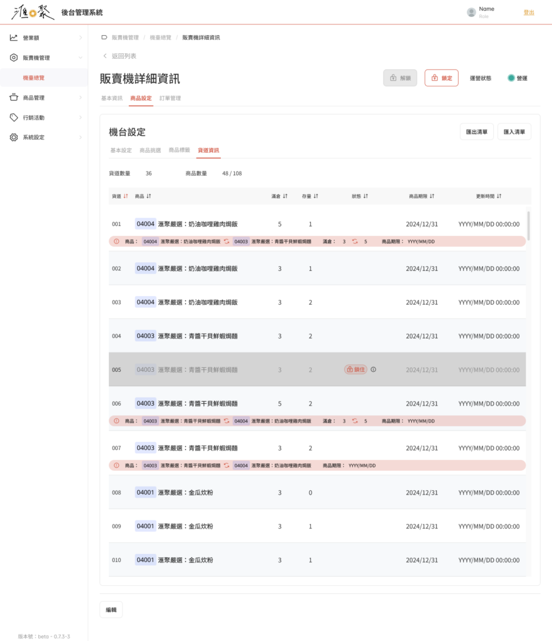Image resolution: width=552 pixels, height=641 pixels.
Task: Toggle the 管理 operating status indicator
Action: pos(511,78)
